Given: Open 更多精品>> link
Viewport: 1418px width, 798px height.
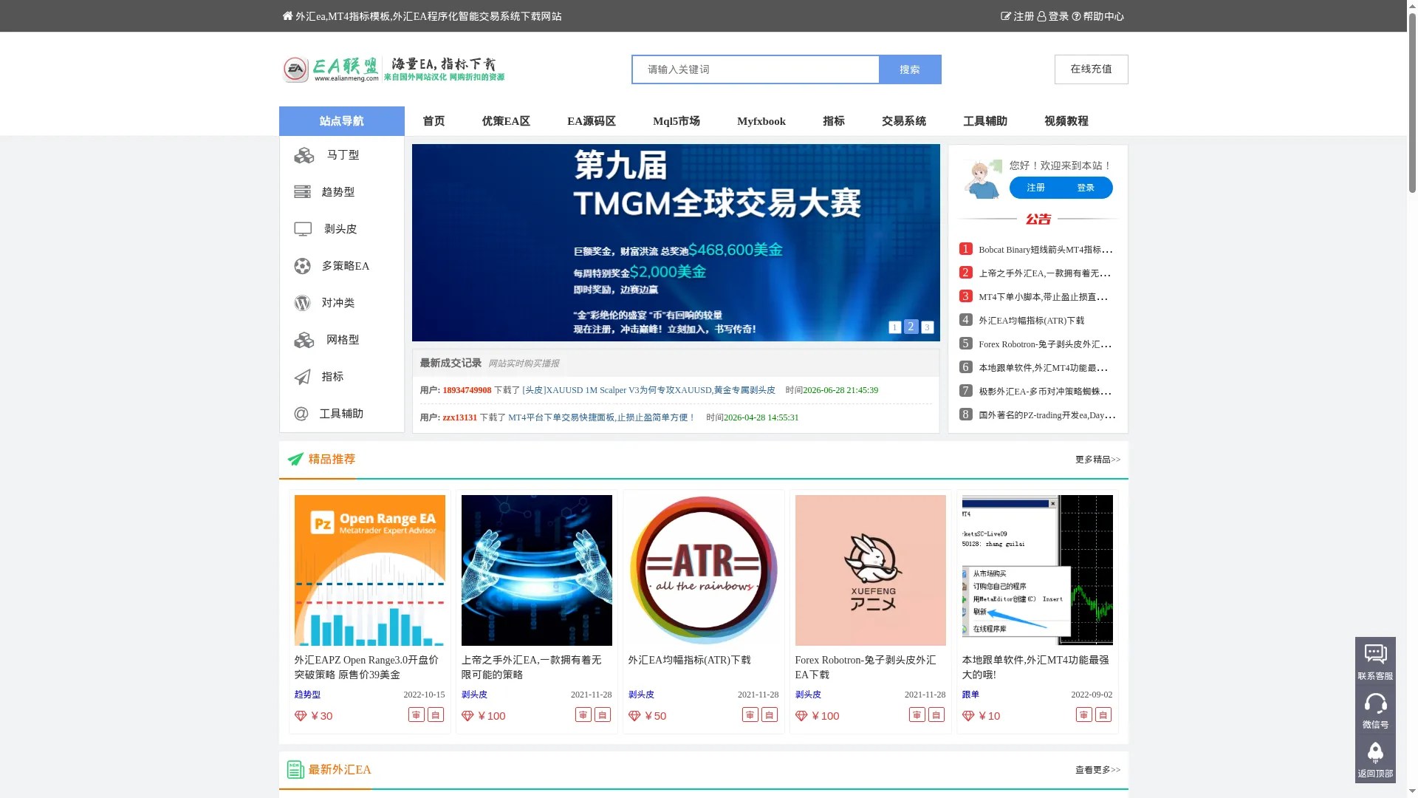Looking at the screenshot, I should 1097,460.
